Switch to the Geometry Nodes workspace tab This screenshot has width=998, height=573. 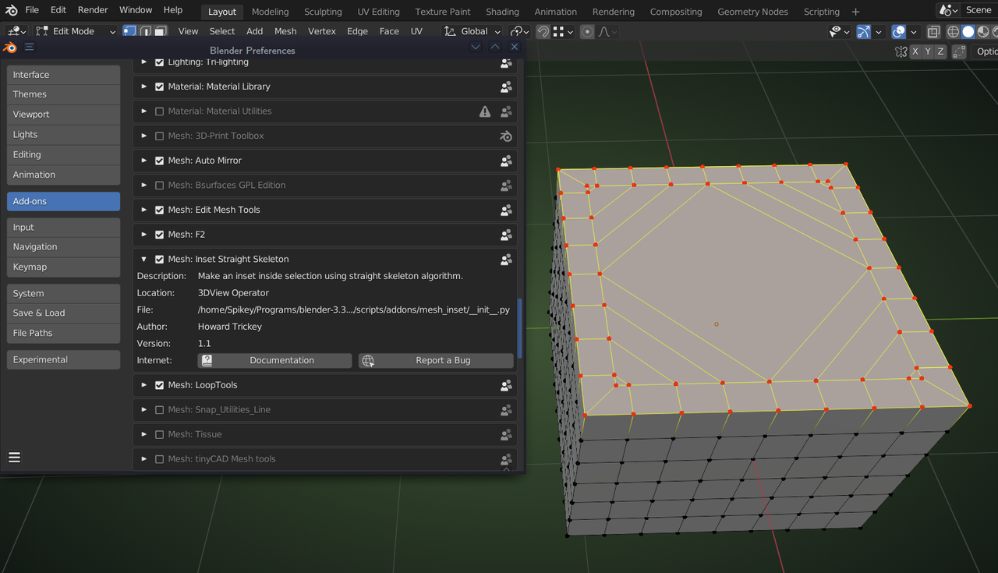pyautogui.click(x=752, y=12)
